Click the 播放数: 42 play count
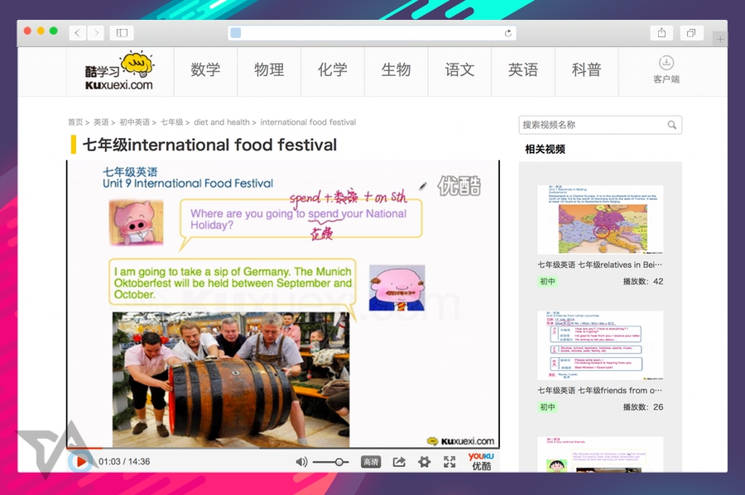The height and width of the screenshot is (495, 745). coord(643,281)
